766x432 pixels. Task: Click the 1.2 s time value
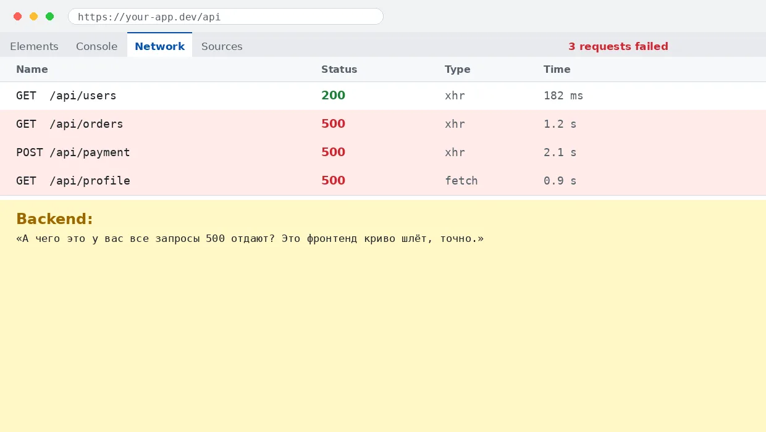pos(560,124)
